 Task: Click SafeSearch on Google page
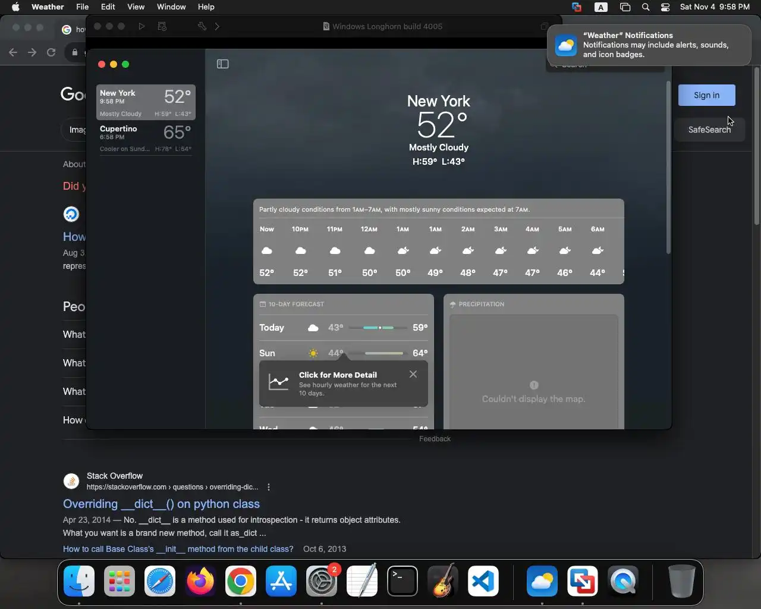coord(709,130)
